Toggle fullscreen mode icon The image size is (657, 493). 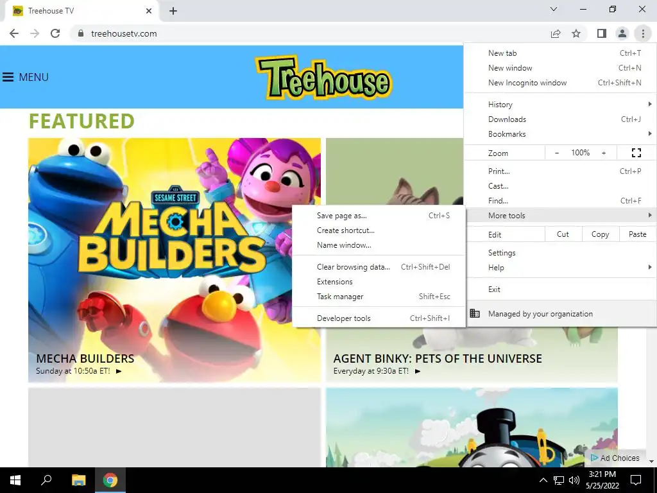pos(636,153)
